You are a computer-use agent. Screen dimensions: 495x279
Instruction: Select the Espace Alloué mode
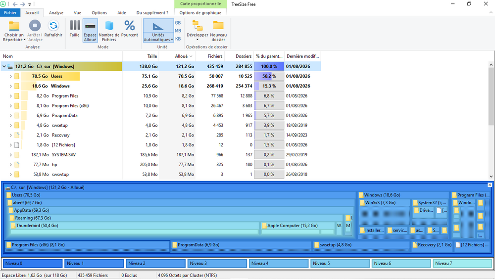[90, 30]
